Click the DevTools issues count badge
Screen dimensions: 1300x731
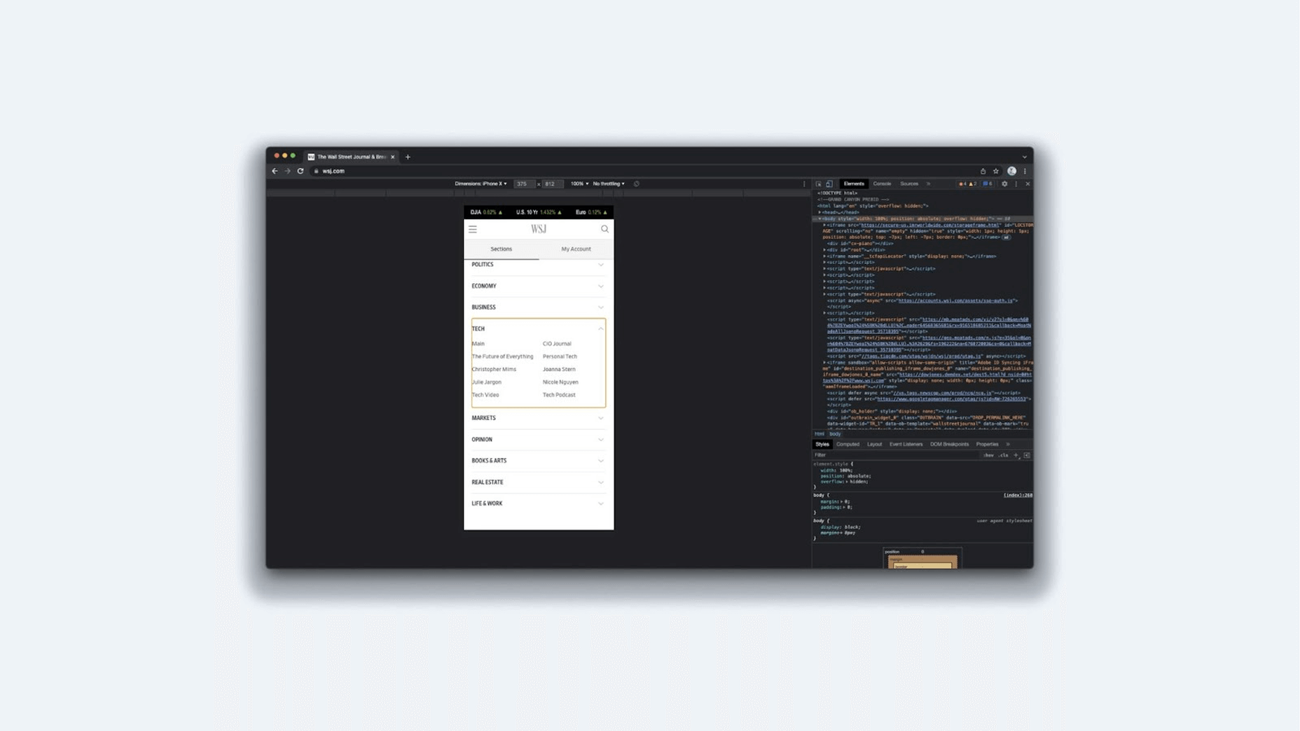988,184
